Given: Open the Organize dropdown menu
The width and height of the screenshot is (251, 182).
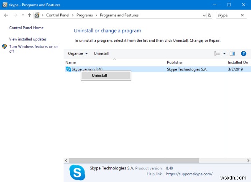Looking at the screenshot, I should point(78,53).
